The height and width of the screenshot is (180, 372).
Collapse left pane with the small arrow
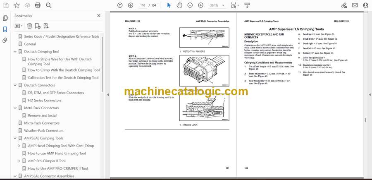pyautogui.click(x=108, y=95)
